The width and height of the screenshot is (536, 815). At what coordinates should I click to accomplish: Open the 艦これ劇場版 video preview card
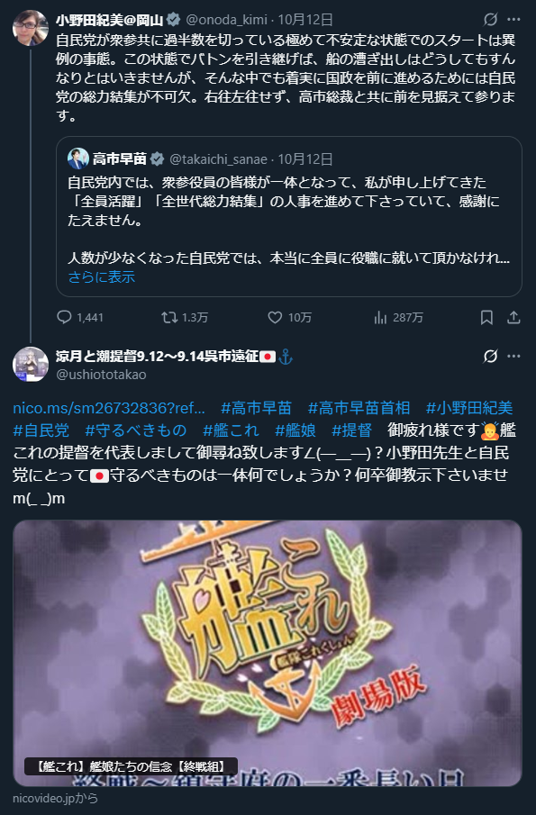[x=268, y=654]
